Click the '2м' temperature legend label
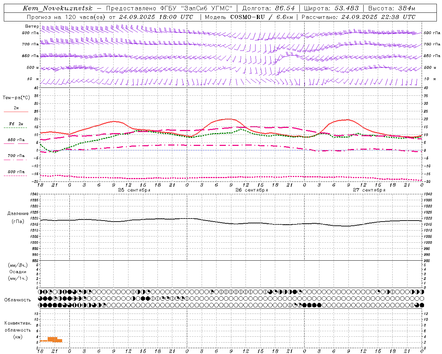 (x=16, y=108)
